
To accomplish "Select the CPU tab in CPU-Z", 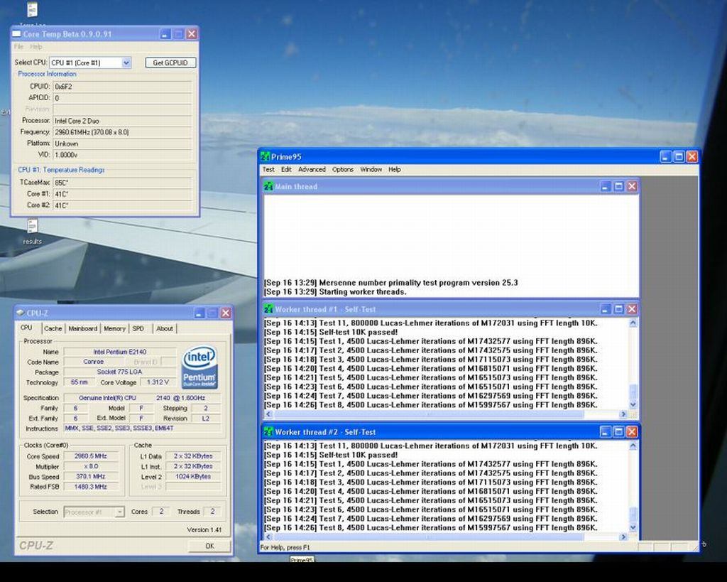I will (26, 328).
